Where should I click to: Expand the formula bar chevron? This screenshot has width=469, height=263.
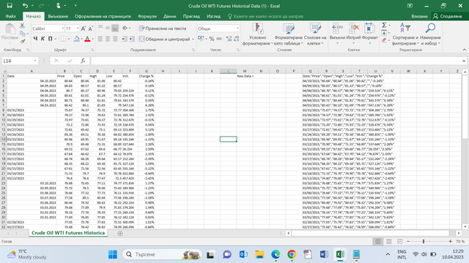point(464,61)
